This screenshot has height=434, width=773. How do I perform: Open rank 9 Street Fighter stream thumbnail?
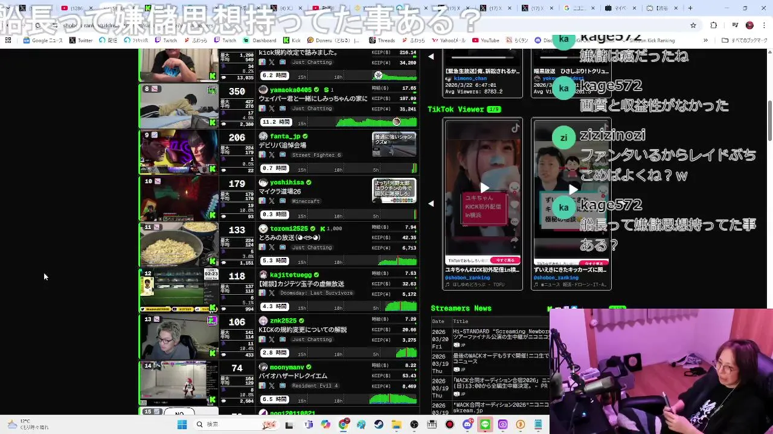coord(179,152)
